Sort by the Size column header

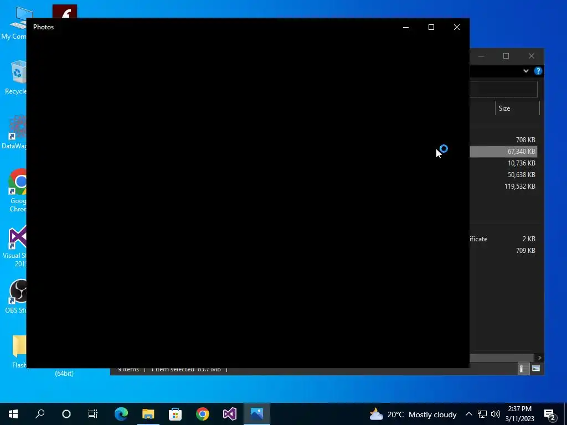pyautogui.click(x=517, y=108)
